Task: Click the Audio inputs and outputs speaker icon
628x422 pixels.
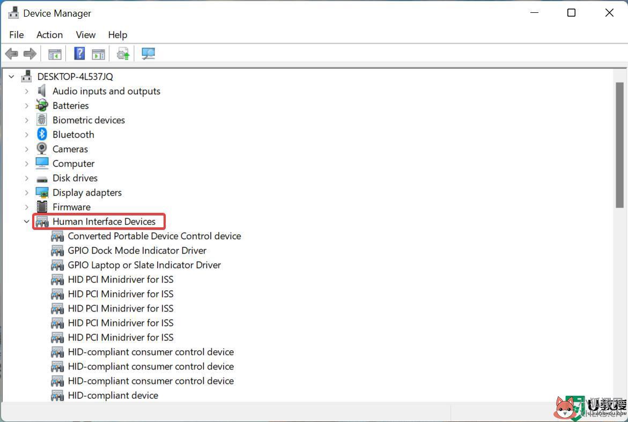Action: pos(42,91)
